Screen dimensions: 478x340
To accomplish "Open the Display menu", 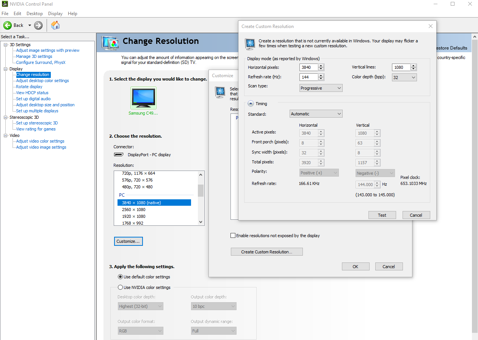I will pos(55,14).
